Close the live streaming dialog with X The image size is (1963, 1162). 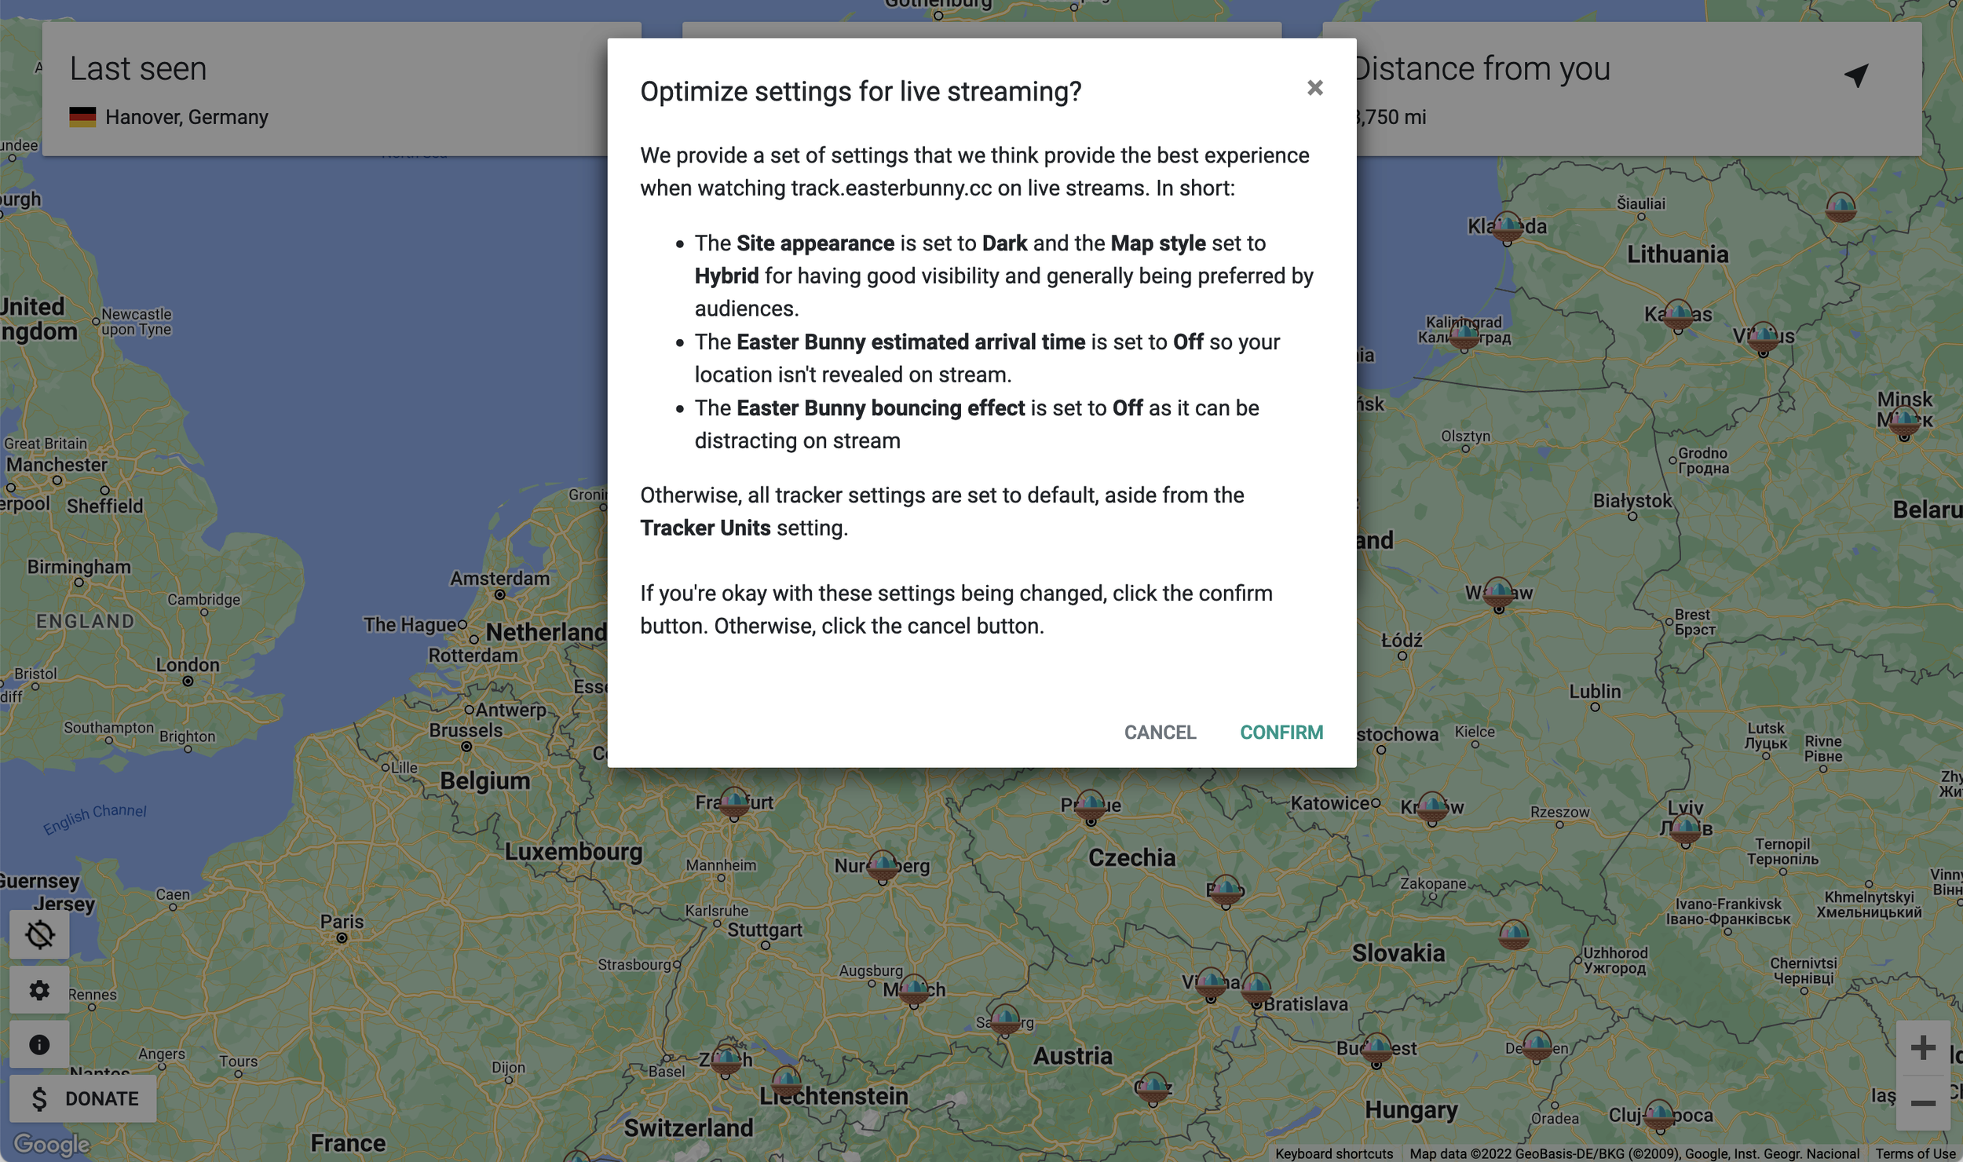(x=1314, y=88)
